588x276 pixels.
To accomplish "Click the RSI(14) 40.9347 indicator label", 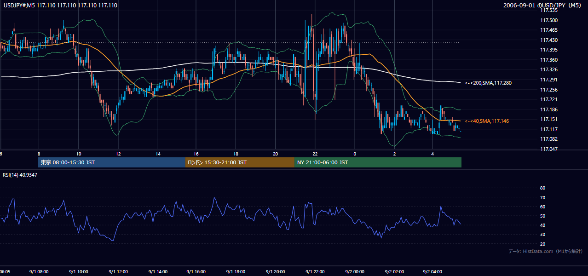I will pos(20,175).
